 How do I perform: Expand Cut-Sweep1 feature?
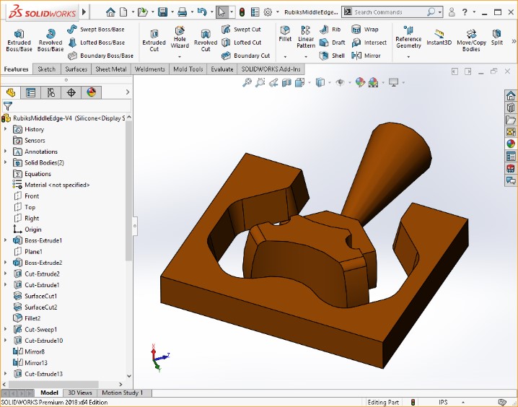pyautogui.click(x=5, y=329)
